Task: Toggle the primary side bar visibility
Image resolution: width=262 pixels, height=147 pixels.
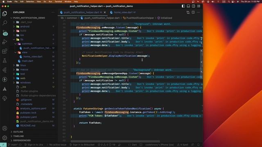Action: (183, 6)
